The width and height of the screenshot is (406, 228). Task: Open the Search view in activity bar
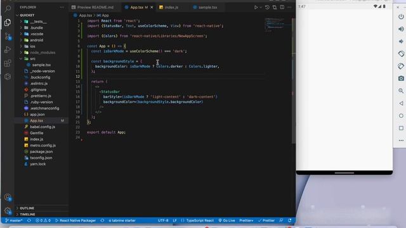click(x=8, y=9)
